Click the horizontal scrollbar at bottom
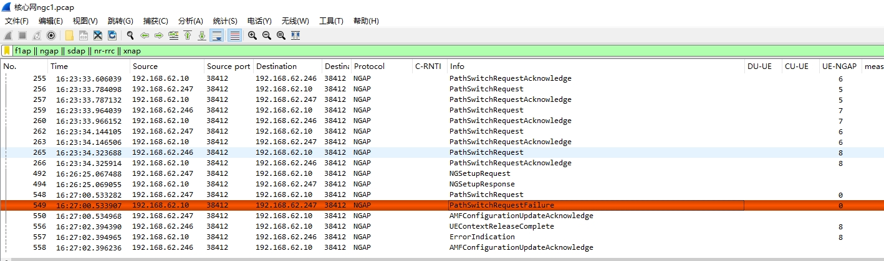Viewport: 884px width, 261px height. [x=442, y=257]
